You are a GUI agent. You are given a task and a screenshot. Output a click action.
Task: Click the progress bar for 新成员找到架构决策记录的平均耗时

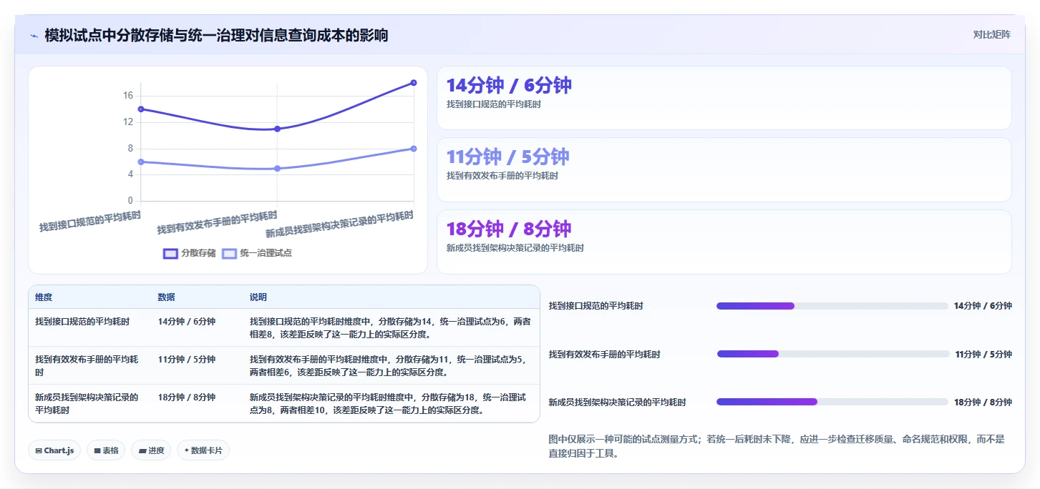(832, 402)
